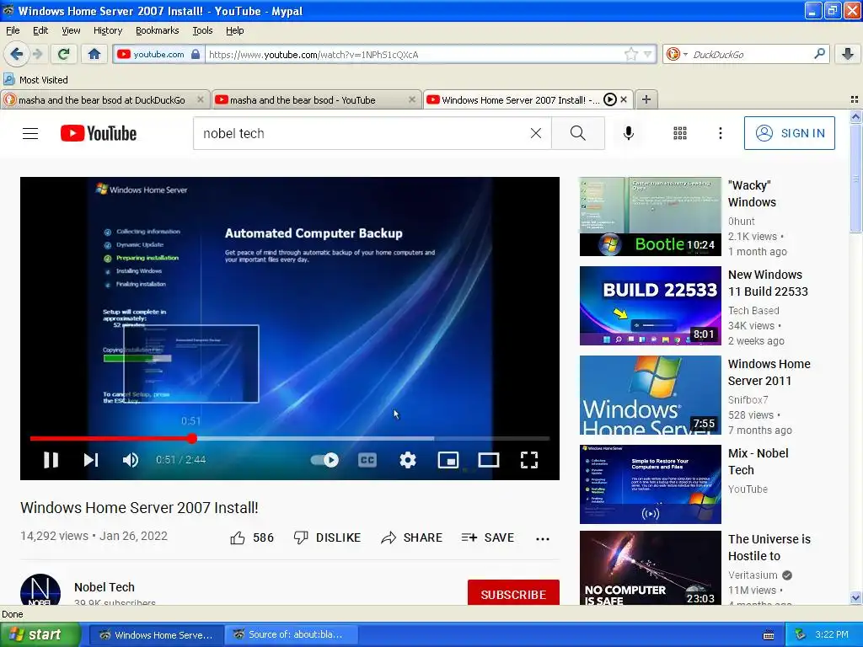This screenshot has width=863, height=647.
Task: Open the YouTube apps grid
Action: coord(680,133)
